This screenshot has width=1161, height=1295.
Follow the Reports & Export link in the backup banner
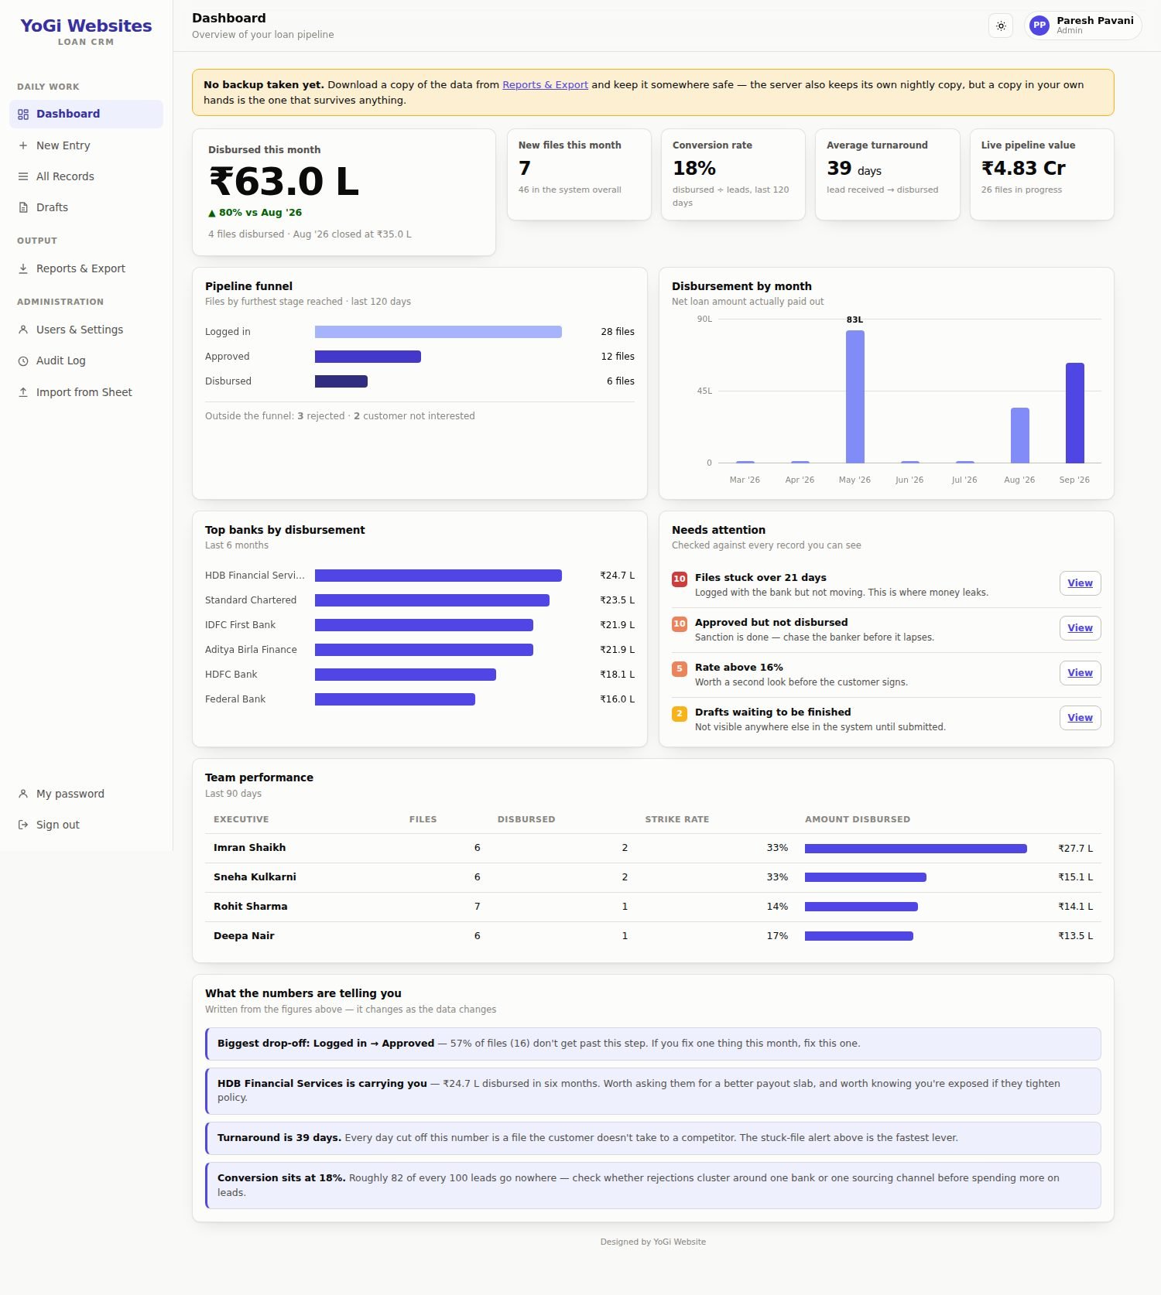[545, 85]
